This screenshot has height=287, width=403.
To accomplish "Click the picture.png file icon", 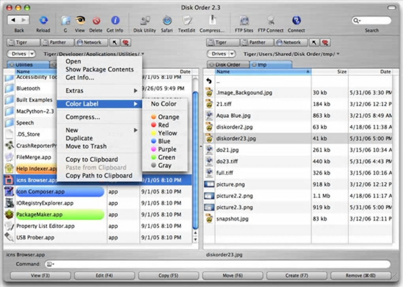I will tap(209, 184).
